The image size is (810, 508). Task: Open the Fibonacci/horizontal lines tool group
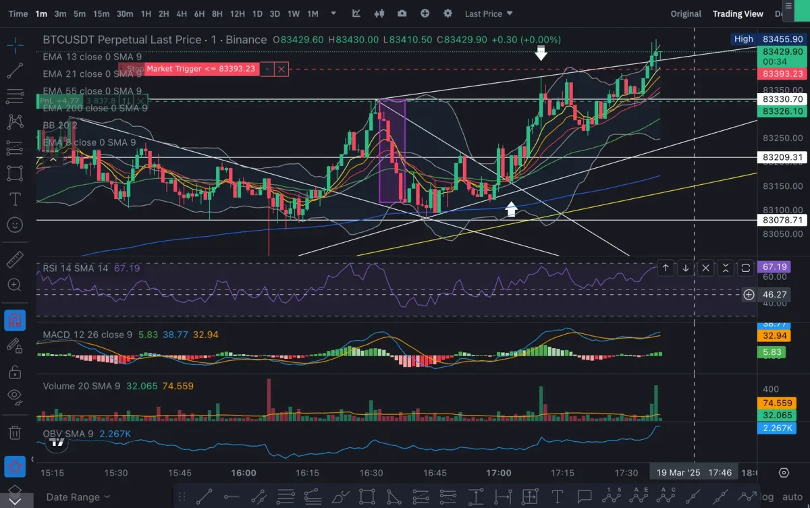click(15, 96)
